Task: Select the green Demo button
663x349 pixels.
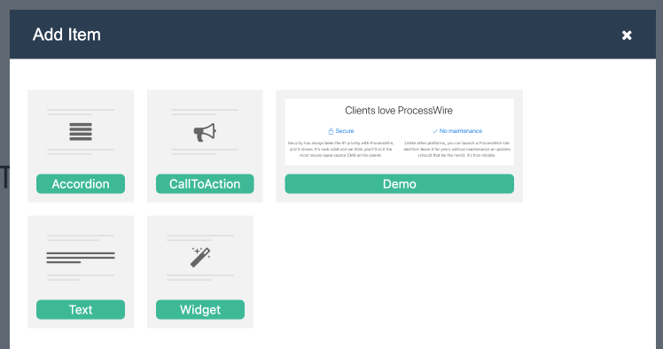Action: pyautogui.click(x=400, y=183)
